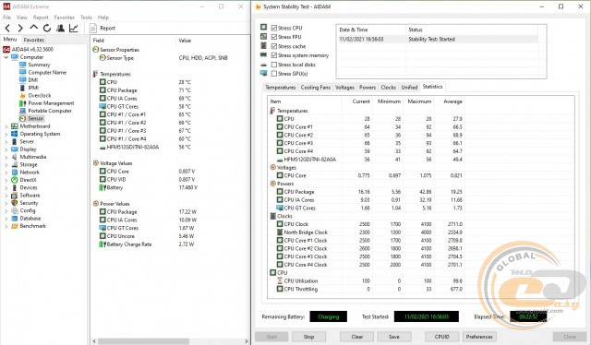The width and height of the screenshot is (591, 345).
Task: Toggle the Stress FPU checkbox
Action: click(274, 37)
